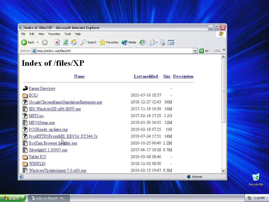This screenshot has height=202, width=269.
Task: Click the folder icon beside EOL/
Action: (25, 95)
